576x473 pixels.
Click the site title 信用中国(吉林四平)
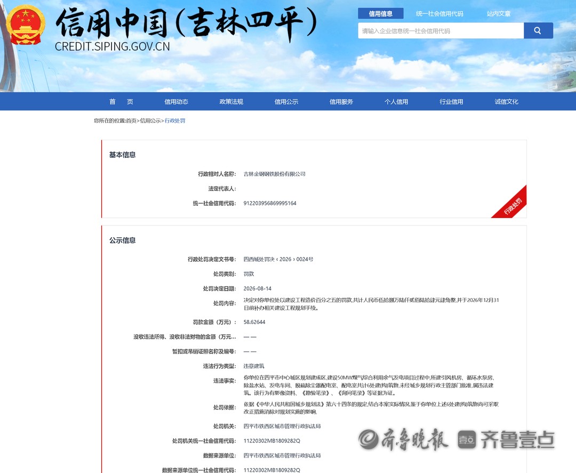(186, 23)
